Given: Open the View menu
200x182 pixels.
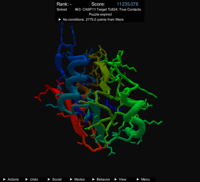Looking at the screenshot, I should (121, 179).
